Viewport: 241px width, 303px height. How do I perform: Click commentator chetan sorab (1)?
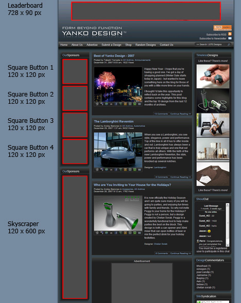205,288
